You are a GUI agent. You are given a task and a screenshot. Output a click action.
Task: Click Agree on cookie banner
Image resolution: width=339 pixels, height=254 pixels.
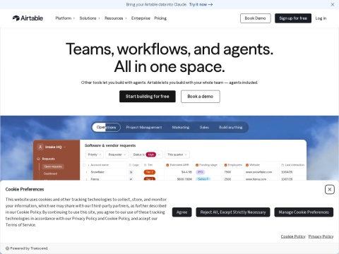click(182, 212)
